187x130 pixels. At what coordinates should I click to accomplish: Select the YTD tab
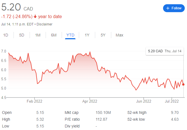pos(70,35)
